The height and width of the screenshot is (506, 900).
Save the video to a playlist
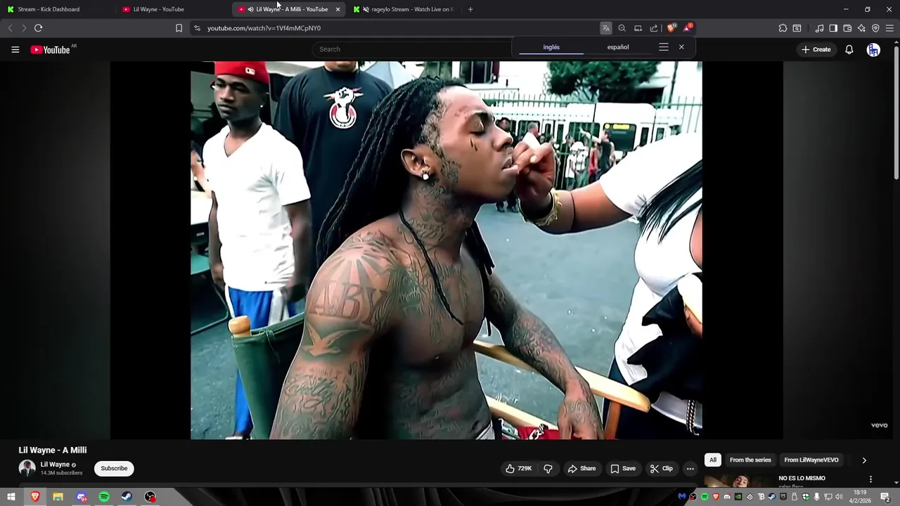623,469
